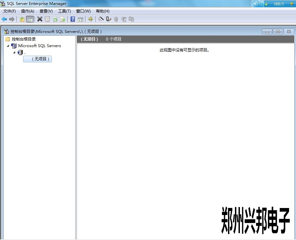Click the Up one level folder icon
This screenshot has height=240, width=296.
[x=22, y=19]
